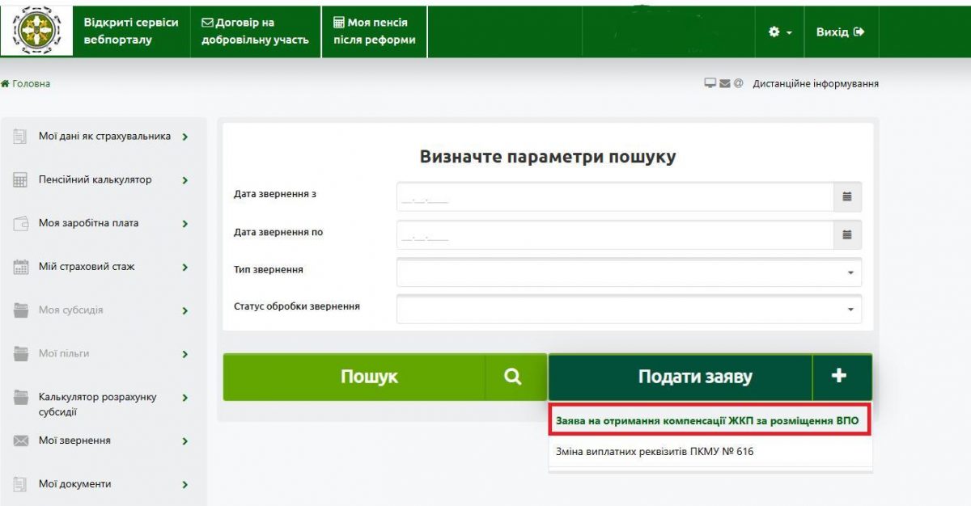The width and height of the screenshot is (971, 506).
Task: Click the Пошук button
Action: coord(369,377)
